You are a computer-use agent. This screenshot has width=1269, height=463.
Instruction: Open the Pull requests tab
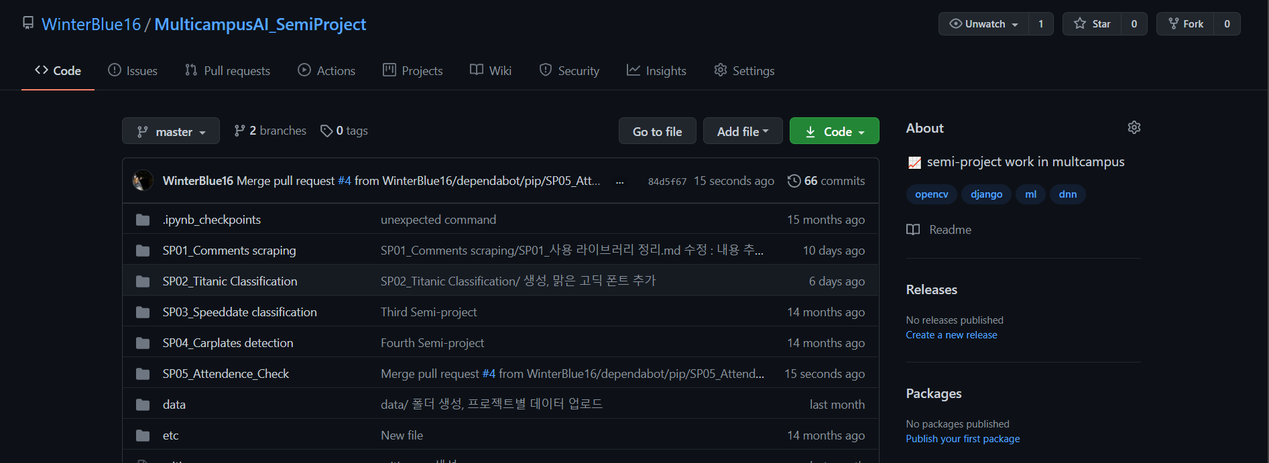227,70
